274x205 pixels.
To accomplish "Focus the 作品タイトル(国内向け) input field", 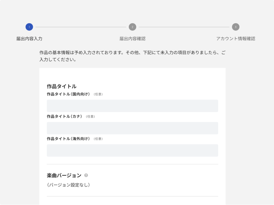I will [132, 106].
